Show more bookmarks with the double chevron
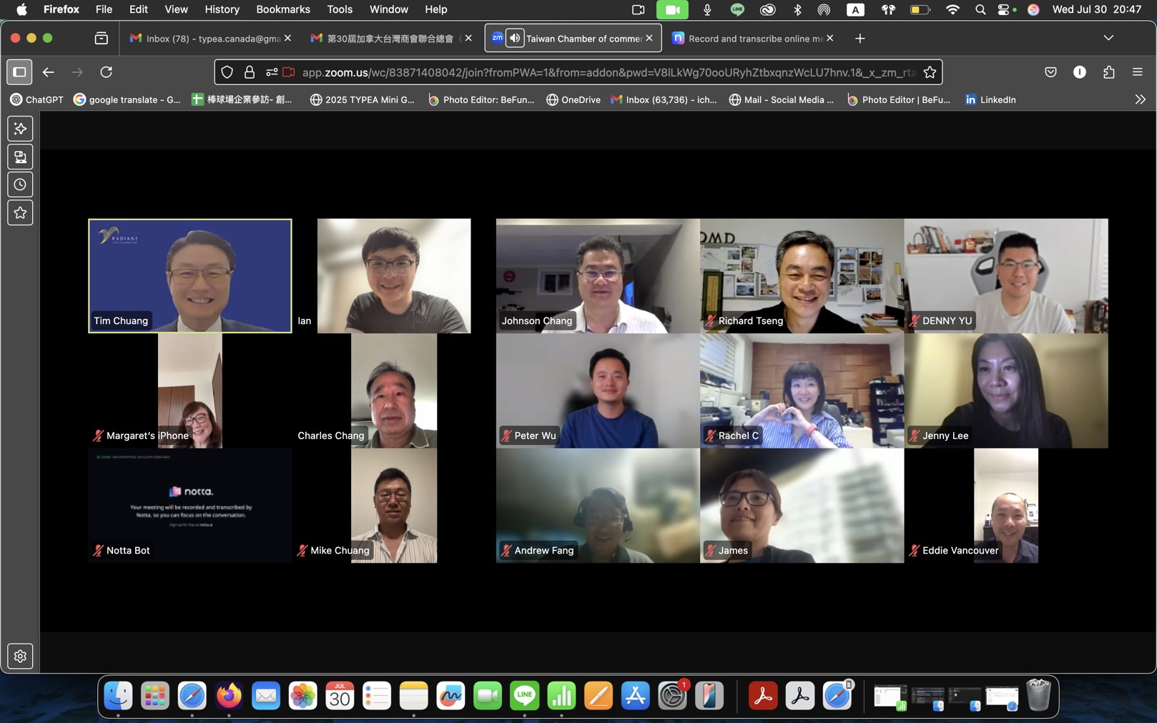Image resolution: width=1157 pixels, height=723 pixels. [1140, 99]
